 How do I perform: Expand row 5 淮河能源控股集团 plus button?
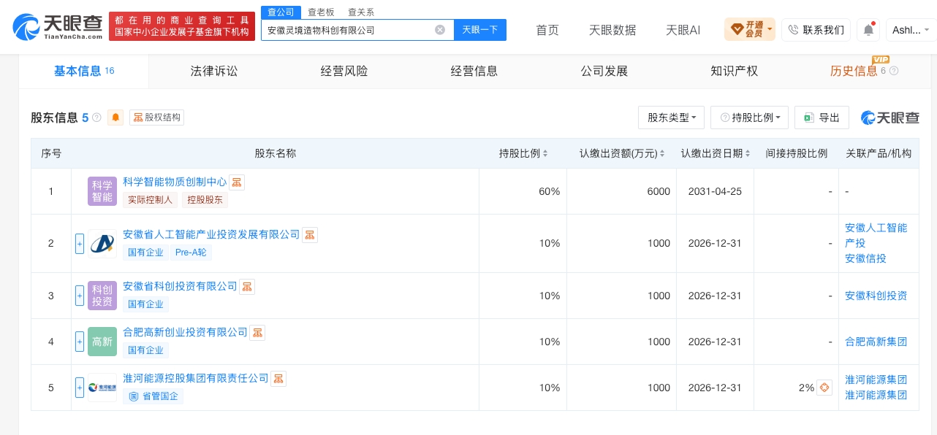click(80, 388)
